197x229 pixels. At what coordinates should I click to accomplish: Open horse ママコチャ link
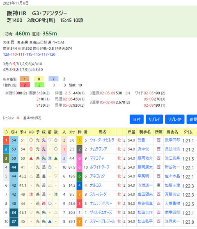click(x=97, y=158)
